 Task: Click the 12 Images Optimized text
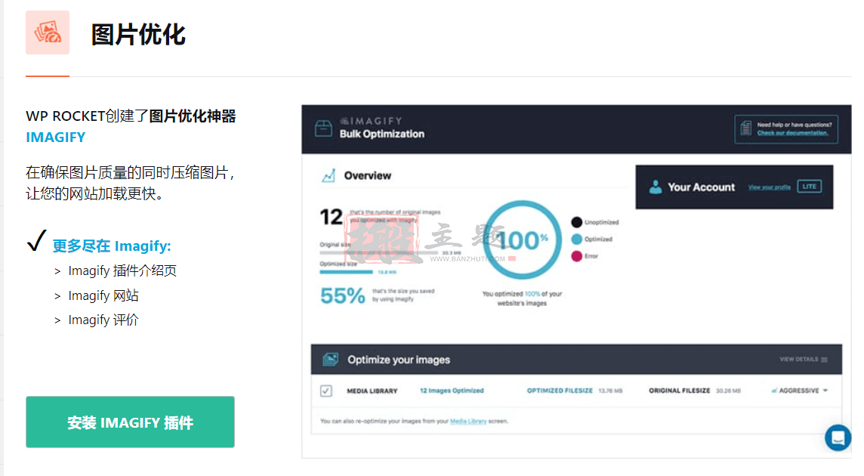tap(452, 391)
